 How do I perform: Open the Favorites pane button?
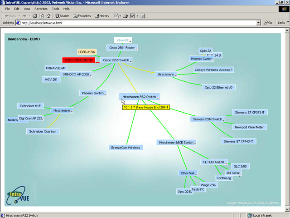click(x=82, y=16)
